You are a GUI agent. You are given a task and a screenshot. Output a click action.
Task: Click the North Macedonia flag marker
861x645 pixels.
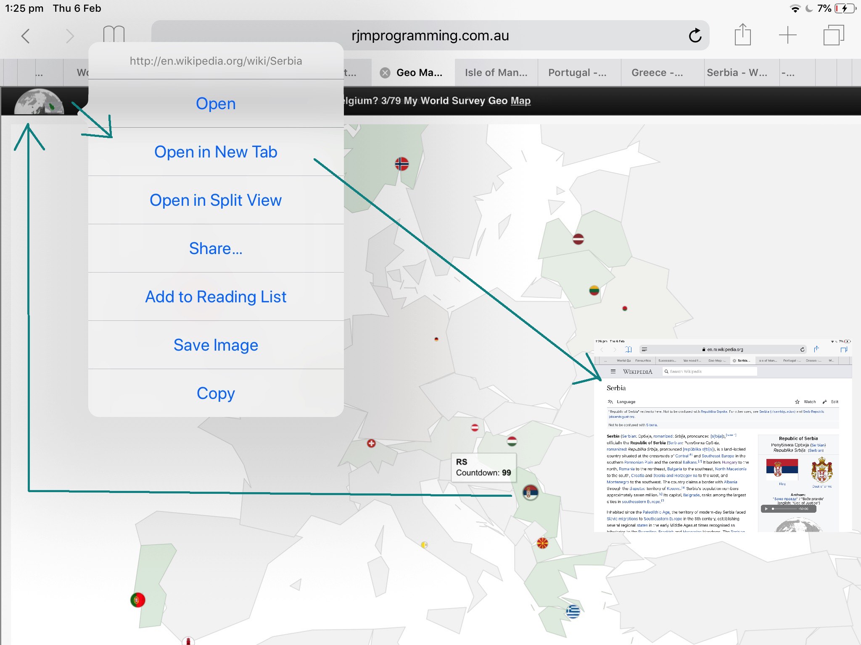click(542, 543)
